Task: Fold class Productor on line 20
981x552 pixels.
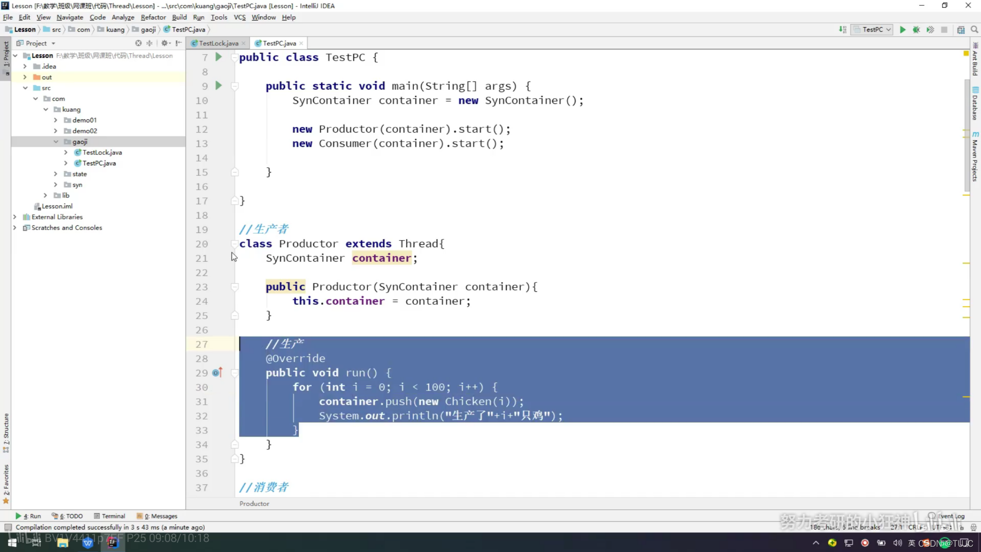Action: [x=235, y=244]
